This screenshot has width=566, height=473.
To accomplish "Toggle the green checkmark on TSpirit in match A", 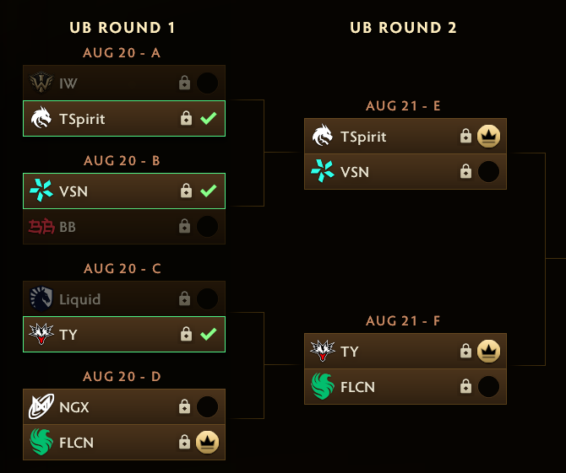I will [x=209, y=118].
